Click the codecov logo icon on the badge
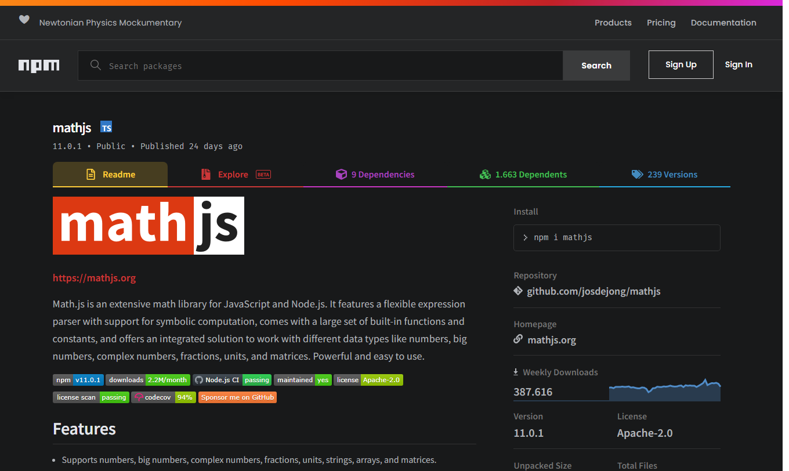The width and height of the screenshot is (789, 471). pyautogui.click(x=138, y=397)
